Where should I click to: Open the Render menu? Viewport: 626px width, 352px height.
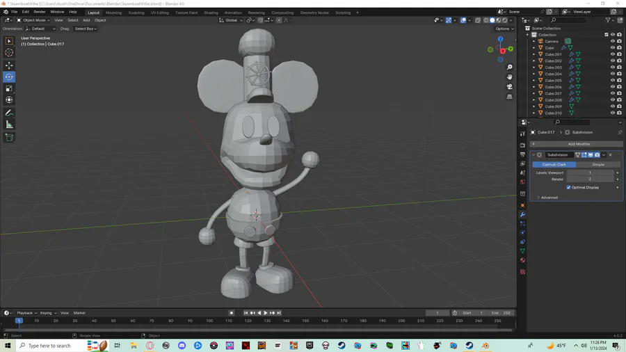[40, 12]
